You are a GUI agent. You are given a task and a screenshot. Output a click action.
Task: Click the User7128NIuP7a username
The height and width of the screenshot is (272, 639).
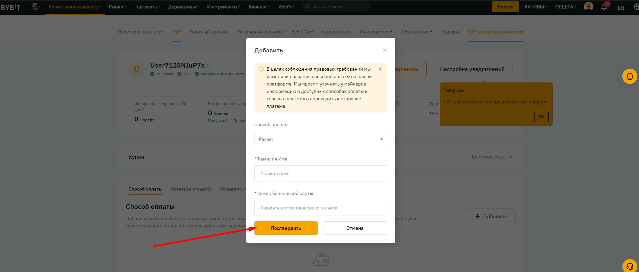(x=177, y=65)
